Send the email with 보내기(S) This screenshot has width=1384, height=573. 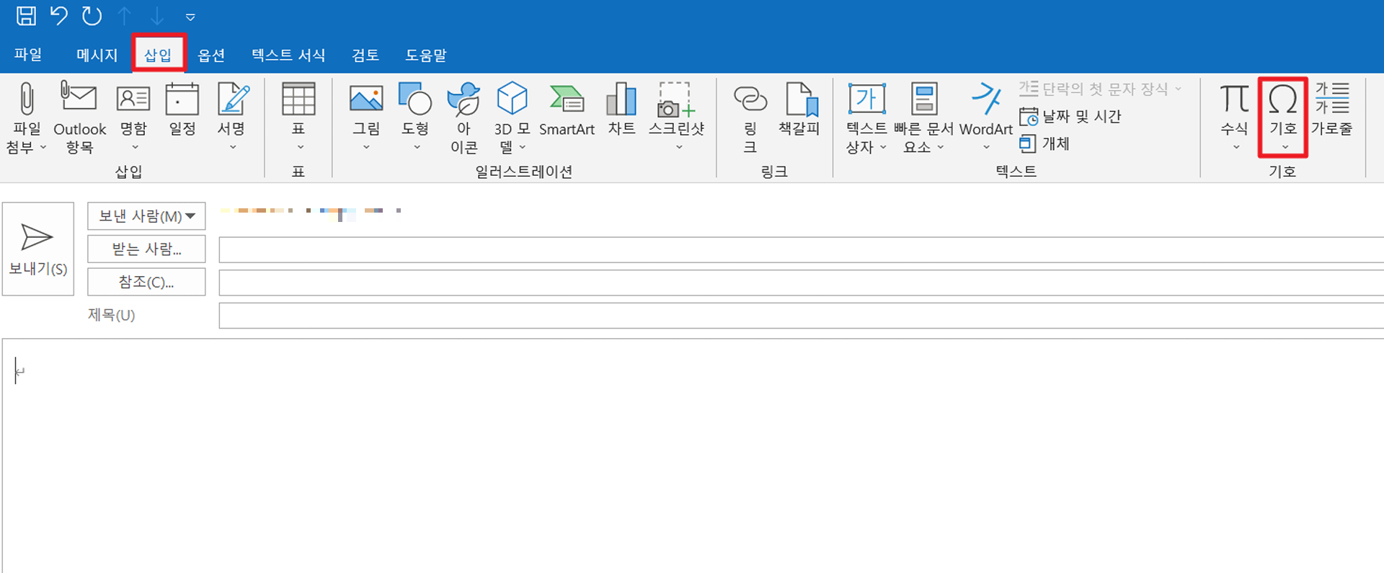click(38, 249)
